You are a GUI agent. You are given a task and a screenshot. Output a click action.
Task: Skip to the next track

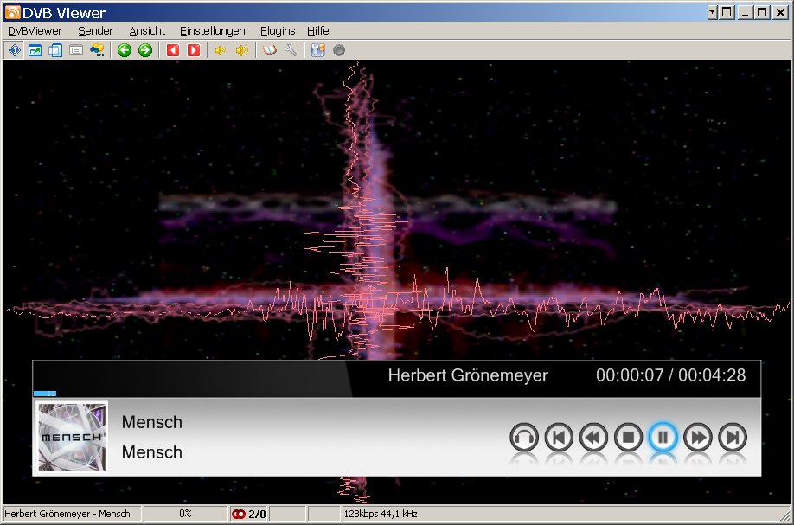pos(733,438)
